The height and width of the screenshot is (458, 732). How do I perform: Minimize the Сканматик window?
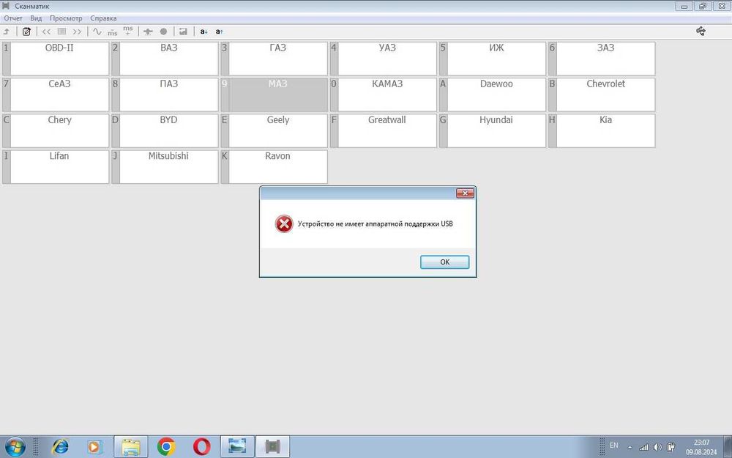(684, 7)
